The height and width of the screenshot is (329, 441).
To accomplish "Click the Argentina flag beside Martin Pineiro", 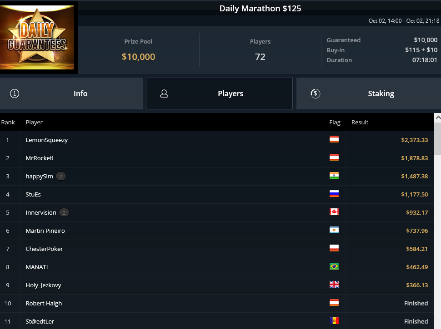I will tap(334, 230).
